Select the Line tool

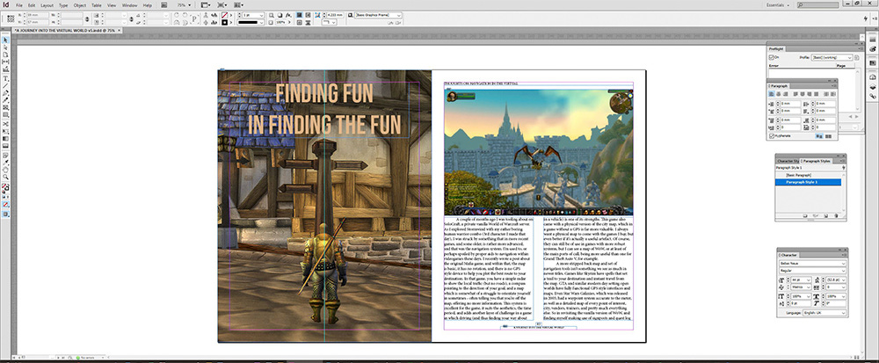pos(7,86)
